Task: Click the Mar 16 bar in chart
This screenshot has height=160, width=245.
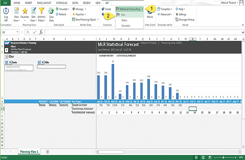Action: click(x=113, y=81)
